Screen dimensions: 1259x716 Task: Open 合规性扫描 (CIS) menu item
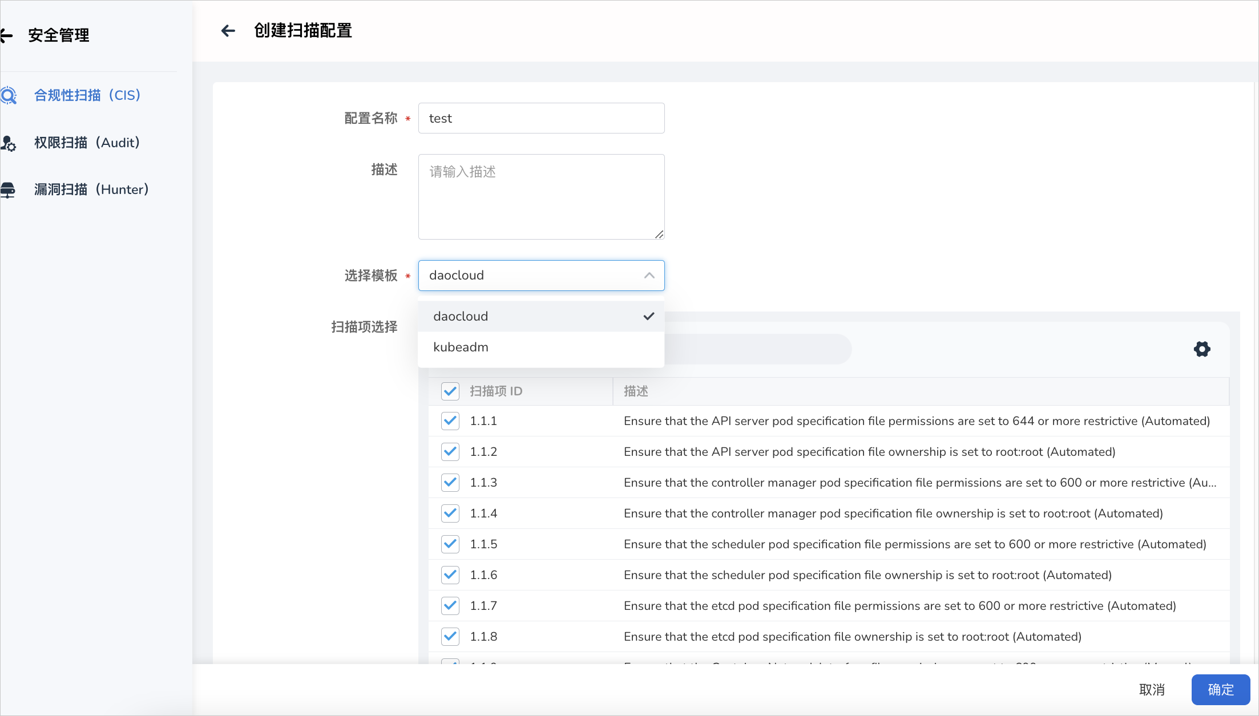(x=87, y=95)
